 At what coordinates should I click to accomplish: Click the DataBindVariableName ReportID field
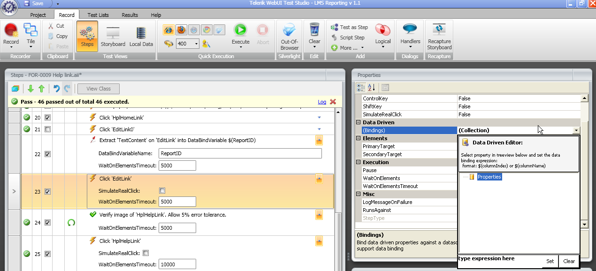point(240,153)
